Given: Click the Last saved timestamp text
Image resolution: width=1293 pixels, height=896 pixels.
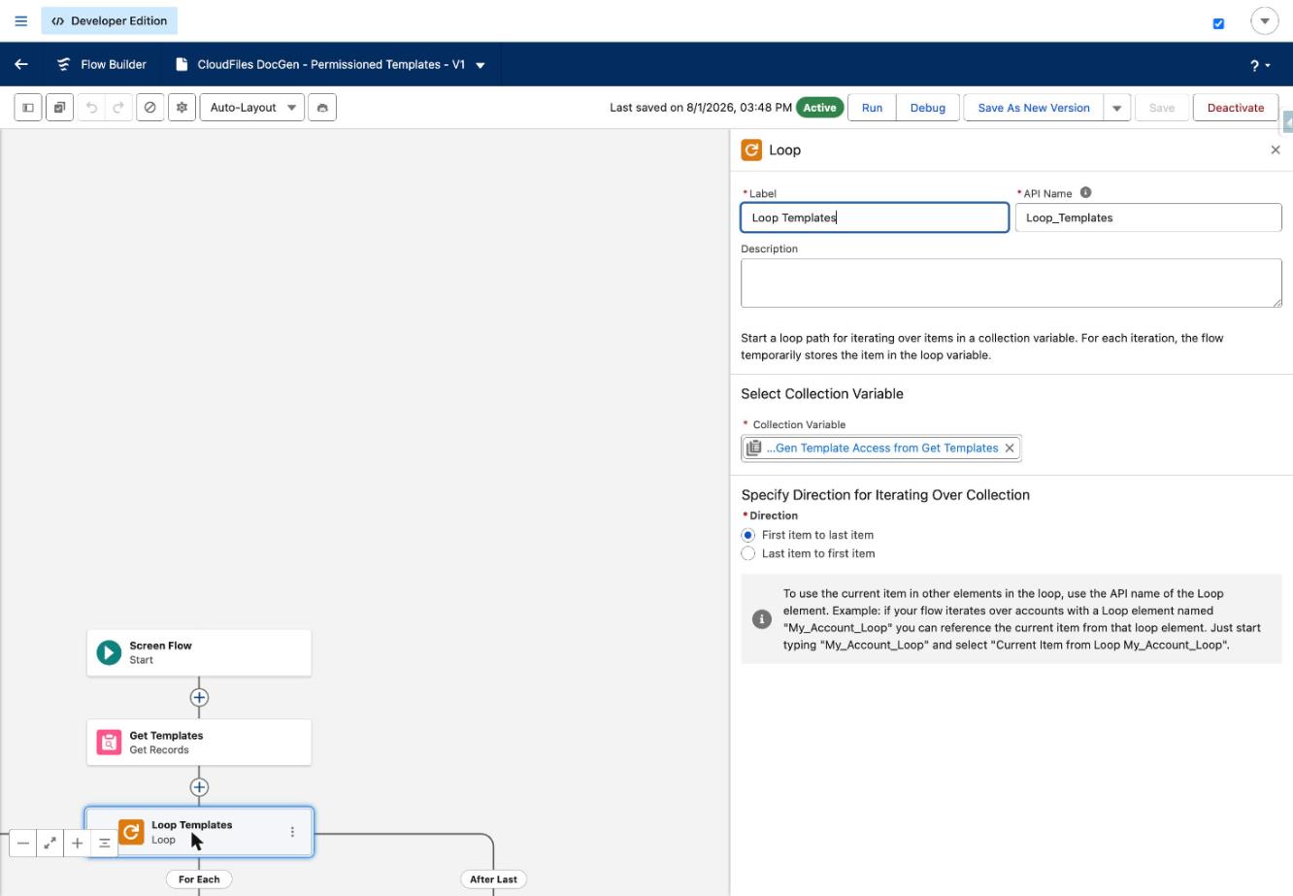Looking at the screenshot, I should pyautogui.click(x=701, y=108).
